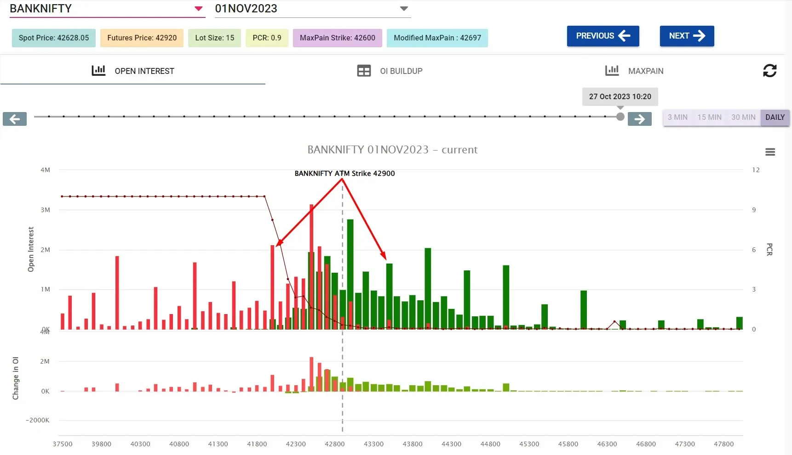Screen dimensions: 792x455
Task: Click the 41800 x-axis strike label
Action: 257,444
